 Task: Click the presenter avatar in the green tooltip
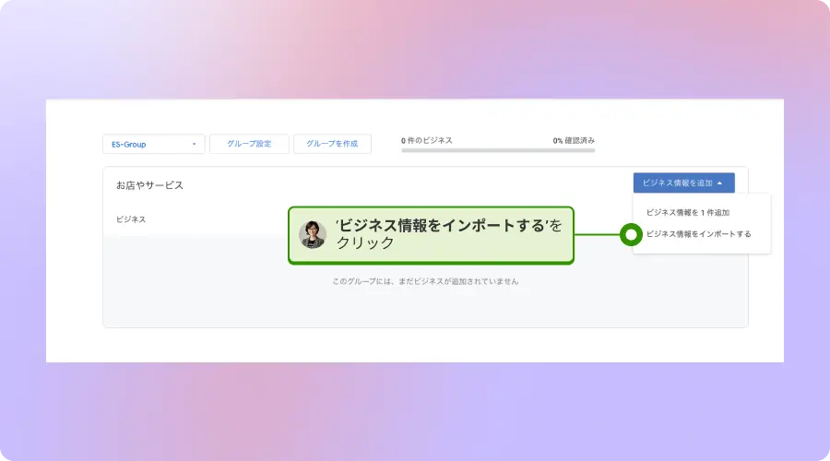click(x=313, y=235)
